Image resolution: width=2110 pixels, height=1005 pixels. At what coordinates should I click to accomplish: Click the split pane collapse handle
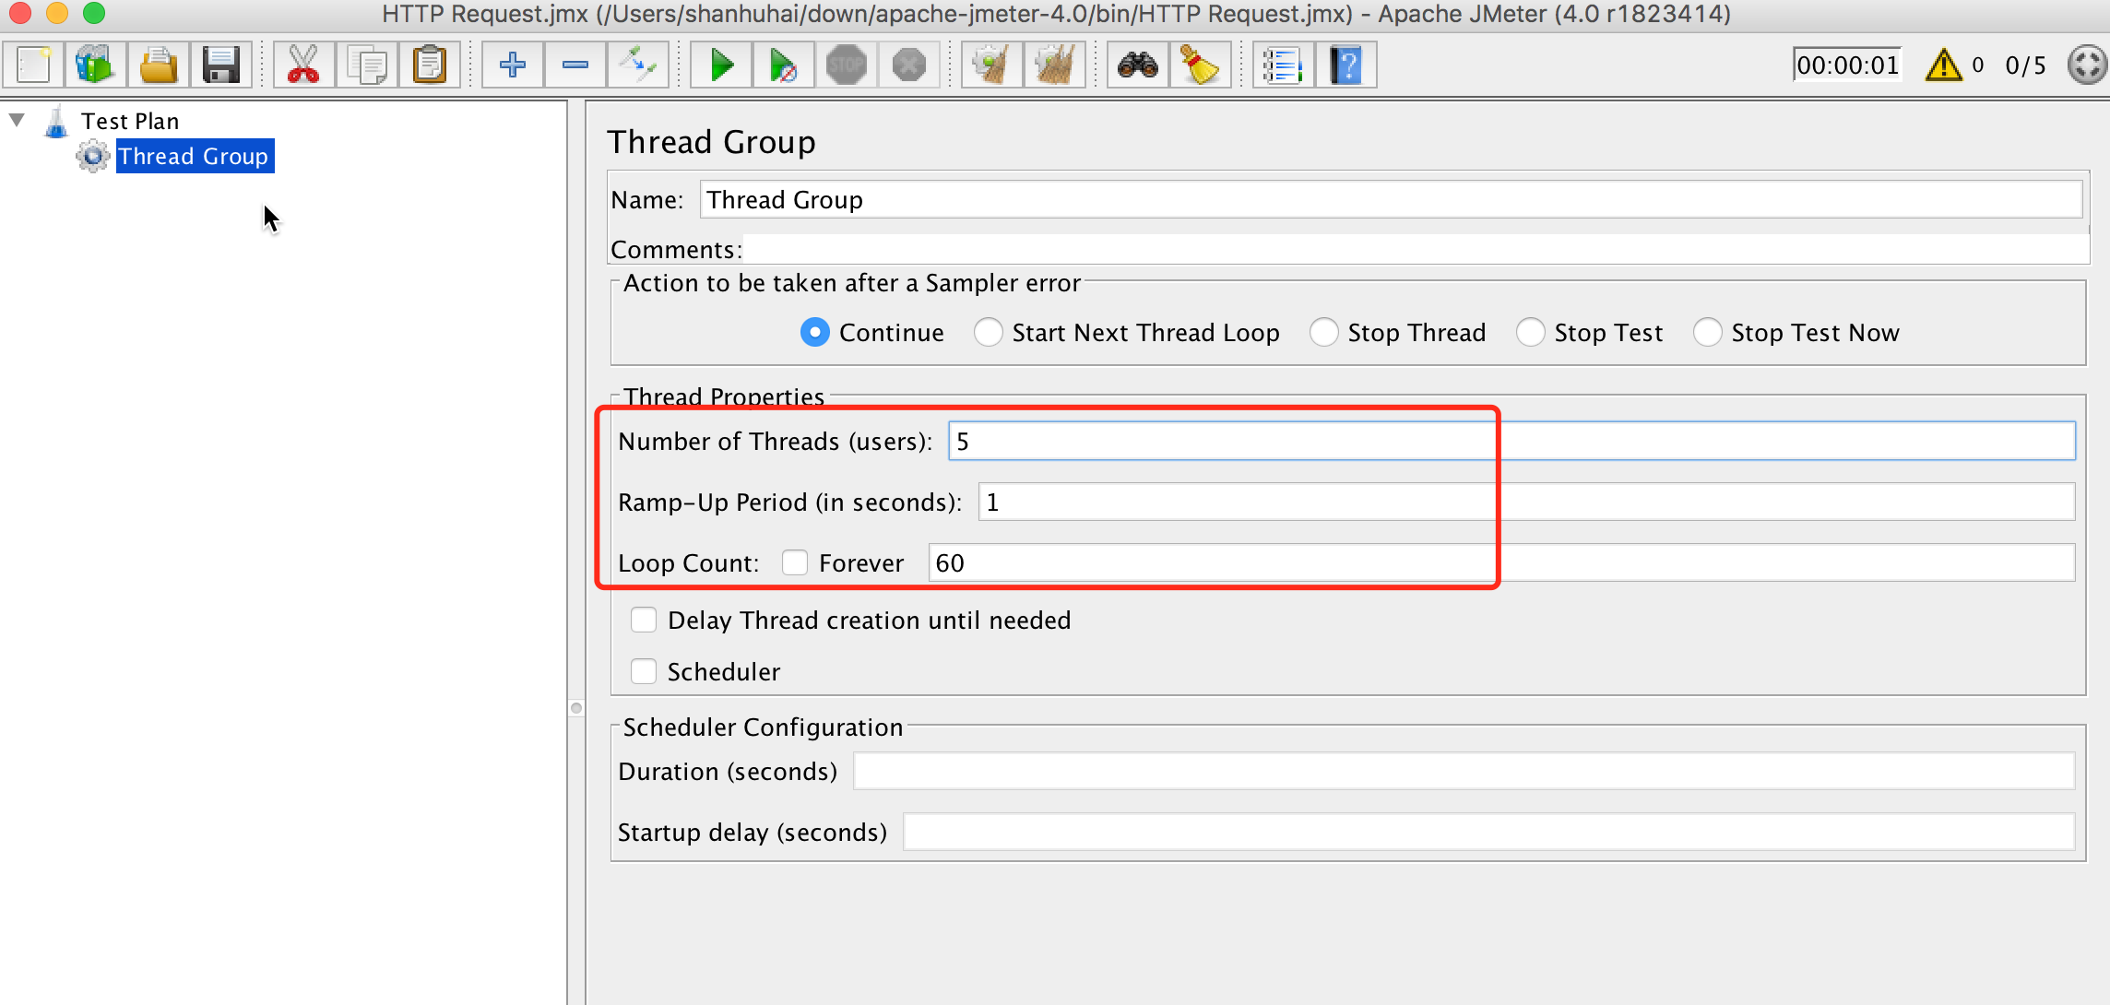[x=576, y=708]
